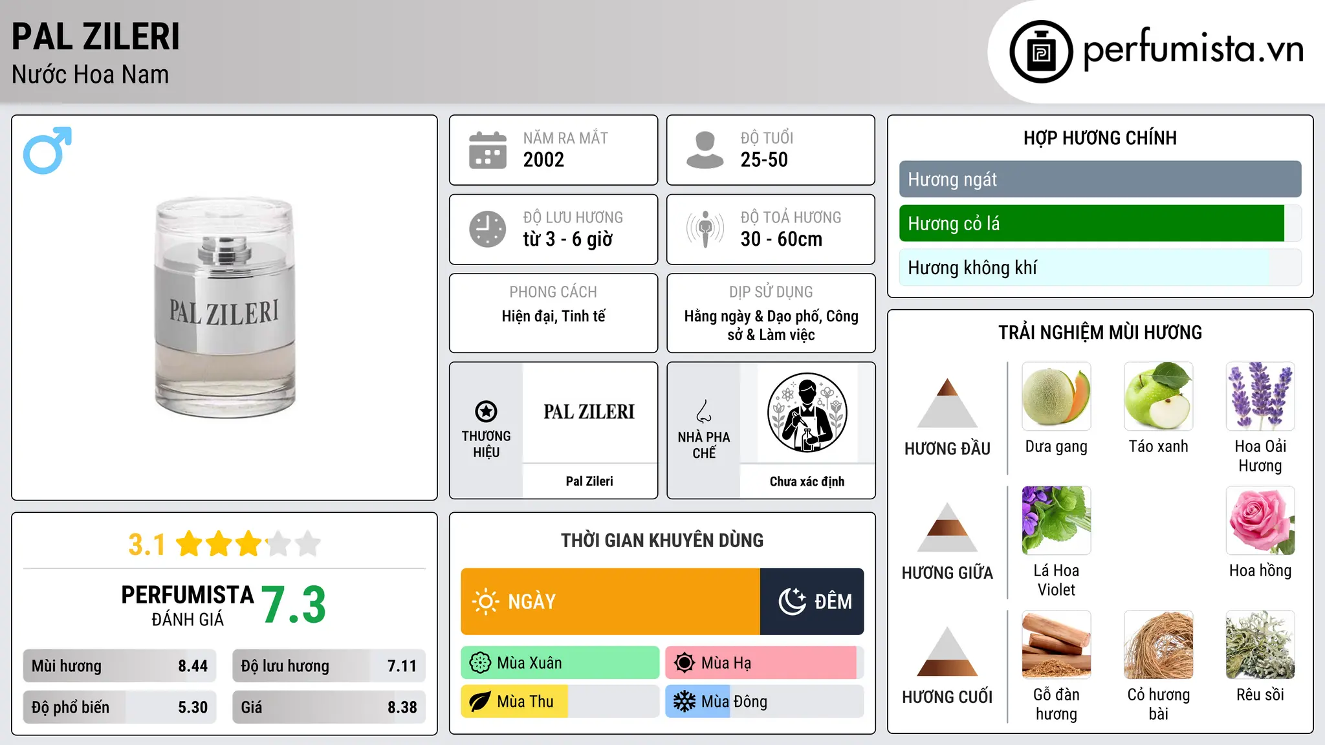Viewport: 1325px width, 745px height.
Task: Click the Trải nghiệm mùi hương heading
Action: (x=1100, y=333)
